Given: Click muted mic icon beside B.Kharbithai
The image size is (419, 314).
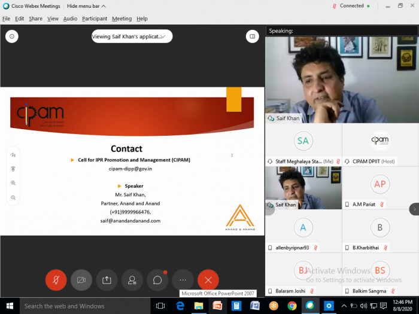Looking at the screenshot, I should point(385,248).
